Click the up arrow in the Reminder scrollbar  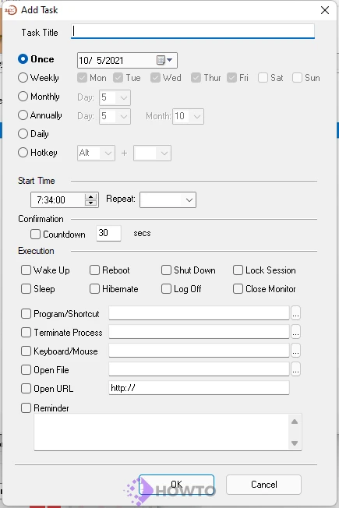(x=295, y=422)
